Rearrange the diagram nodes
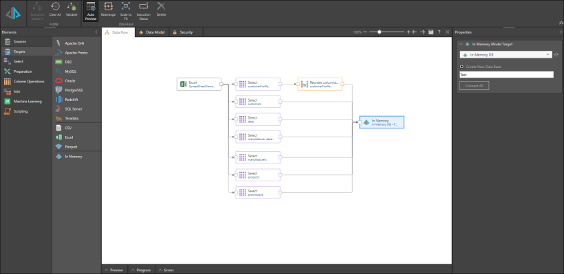Viewport: 564px width, 274px height. (x=108, y=10)
